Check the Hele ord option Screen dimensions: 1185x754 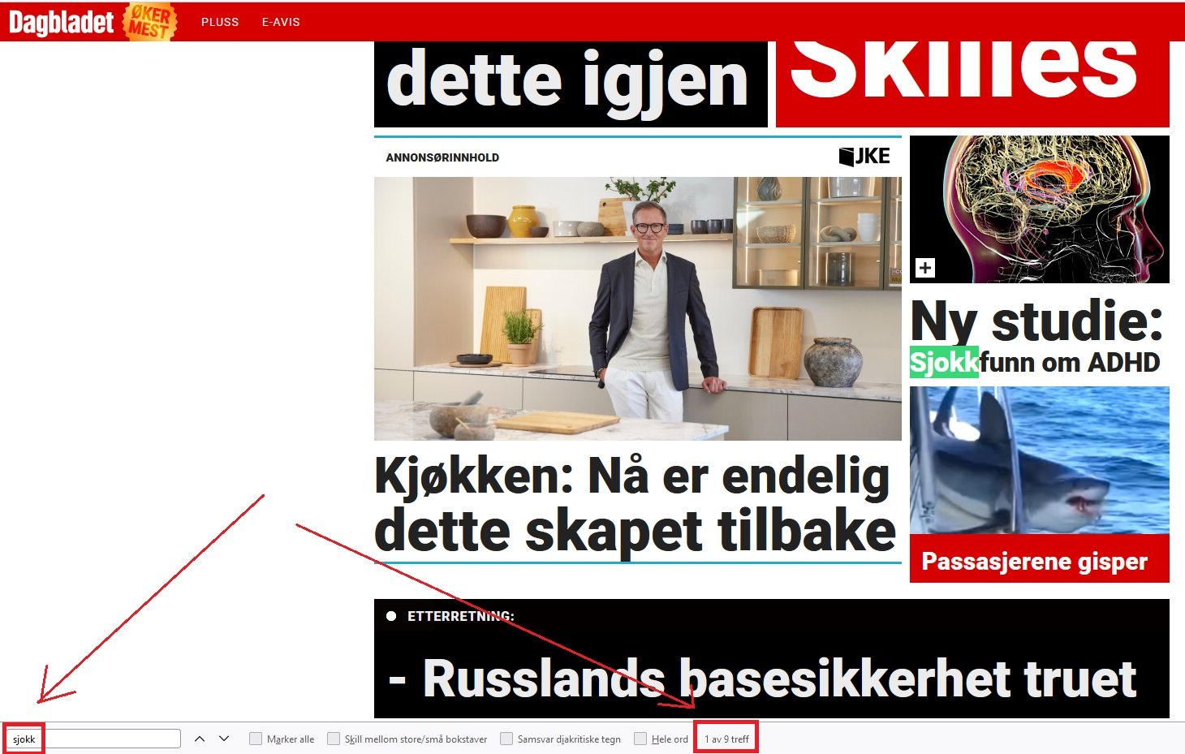coord(640,739)
